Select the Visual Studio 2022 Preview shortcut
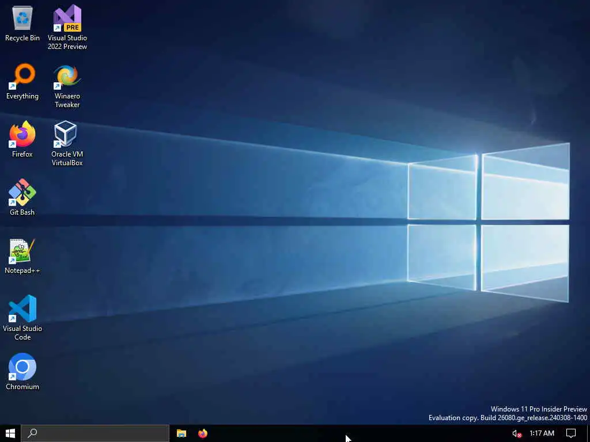590x442 pixels. coord(67,27)
